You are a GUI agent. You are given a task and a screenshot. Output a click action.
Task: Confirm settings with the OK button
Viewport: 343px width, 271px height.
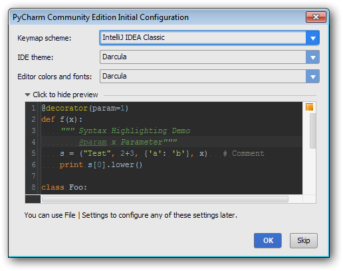268,240
